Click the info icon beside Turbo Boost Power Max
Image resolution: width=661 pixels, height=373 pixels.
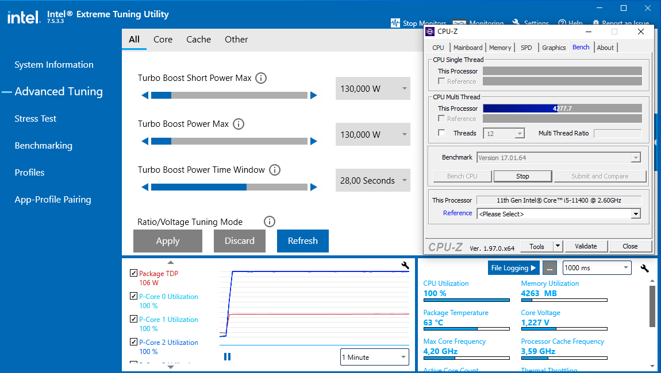(239, 124)
